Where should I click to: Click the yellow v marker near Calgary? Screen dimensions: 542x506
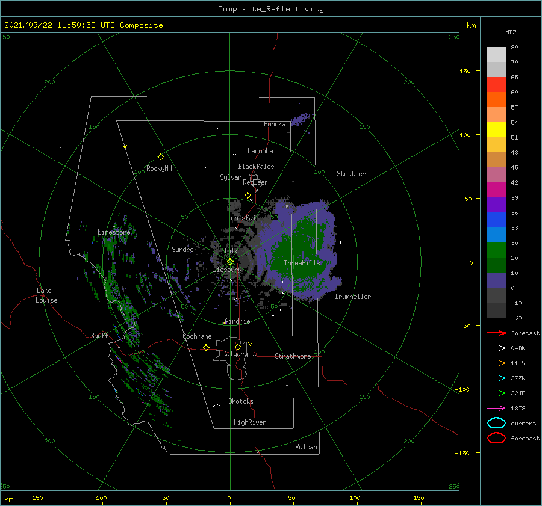pos(251,344)
